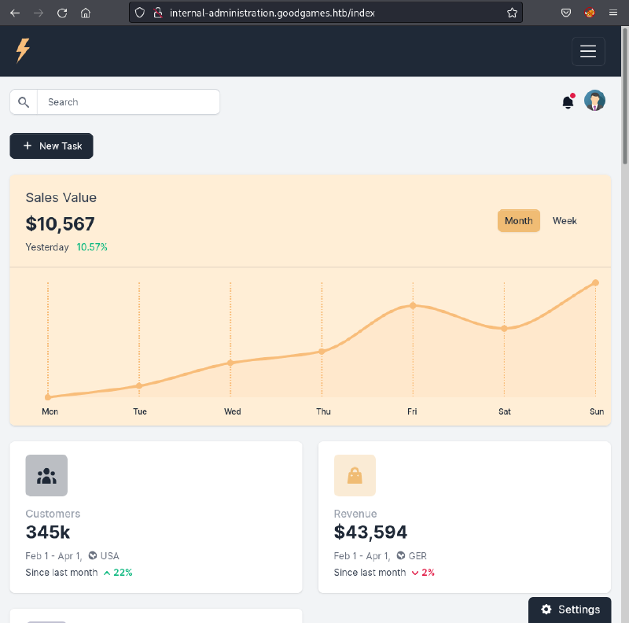Select the Month view toggle

coord(518,221)
